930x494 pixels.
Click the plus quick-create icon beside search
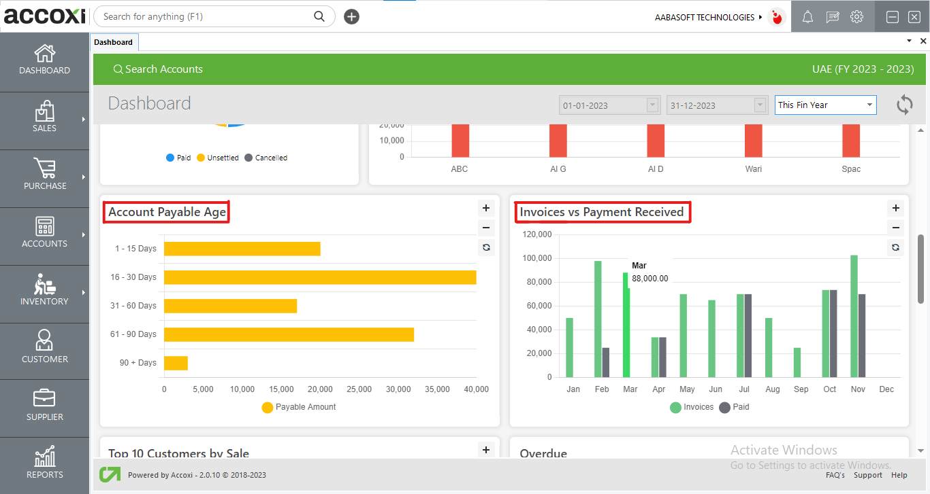pyautogui.click(x=351, y=17)
